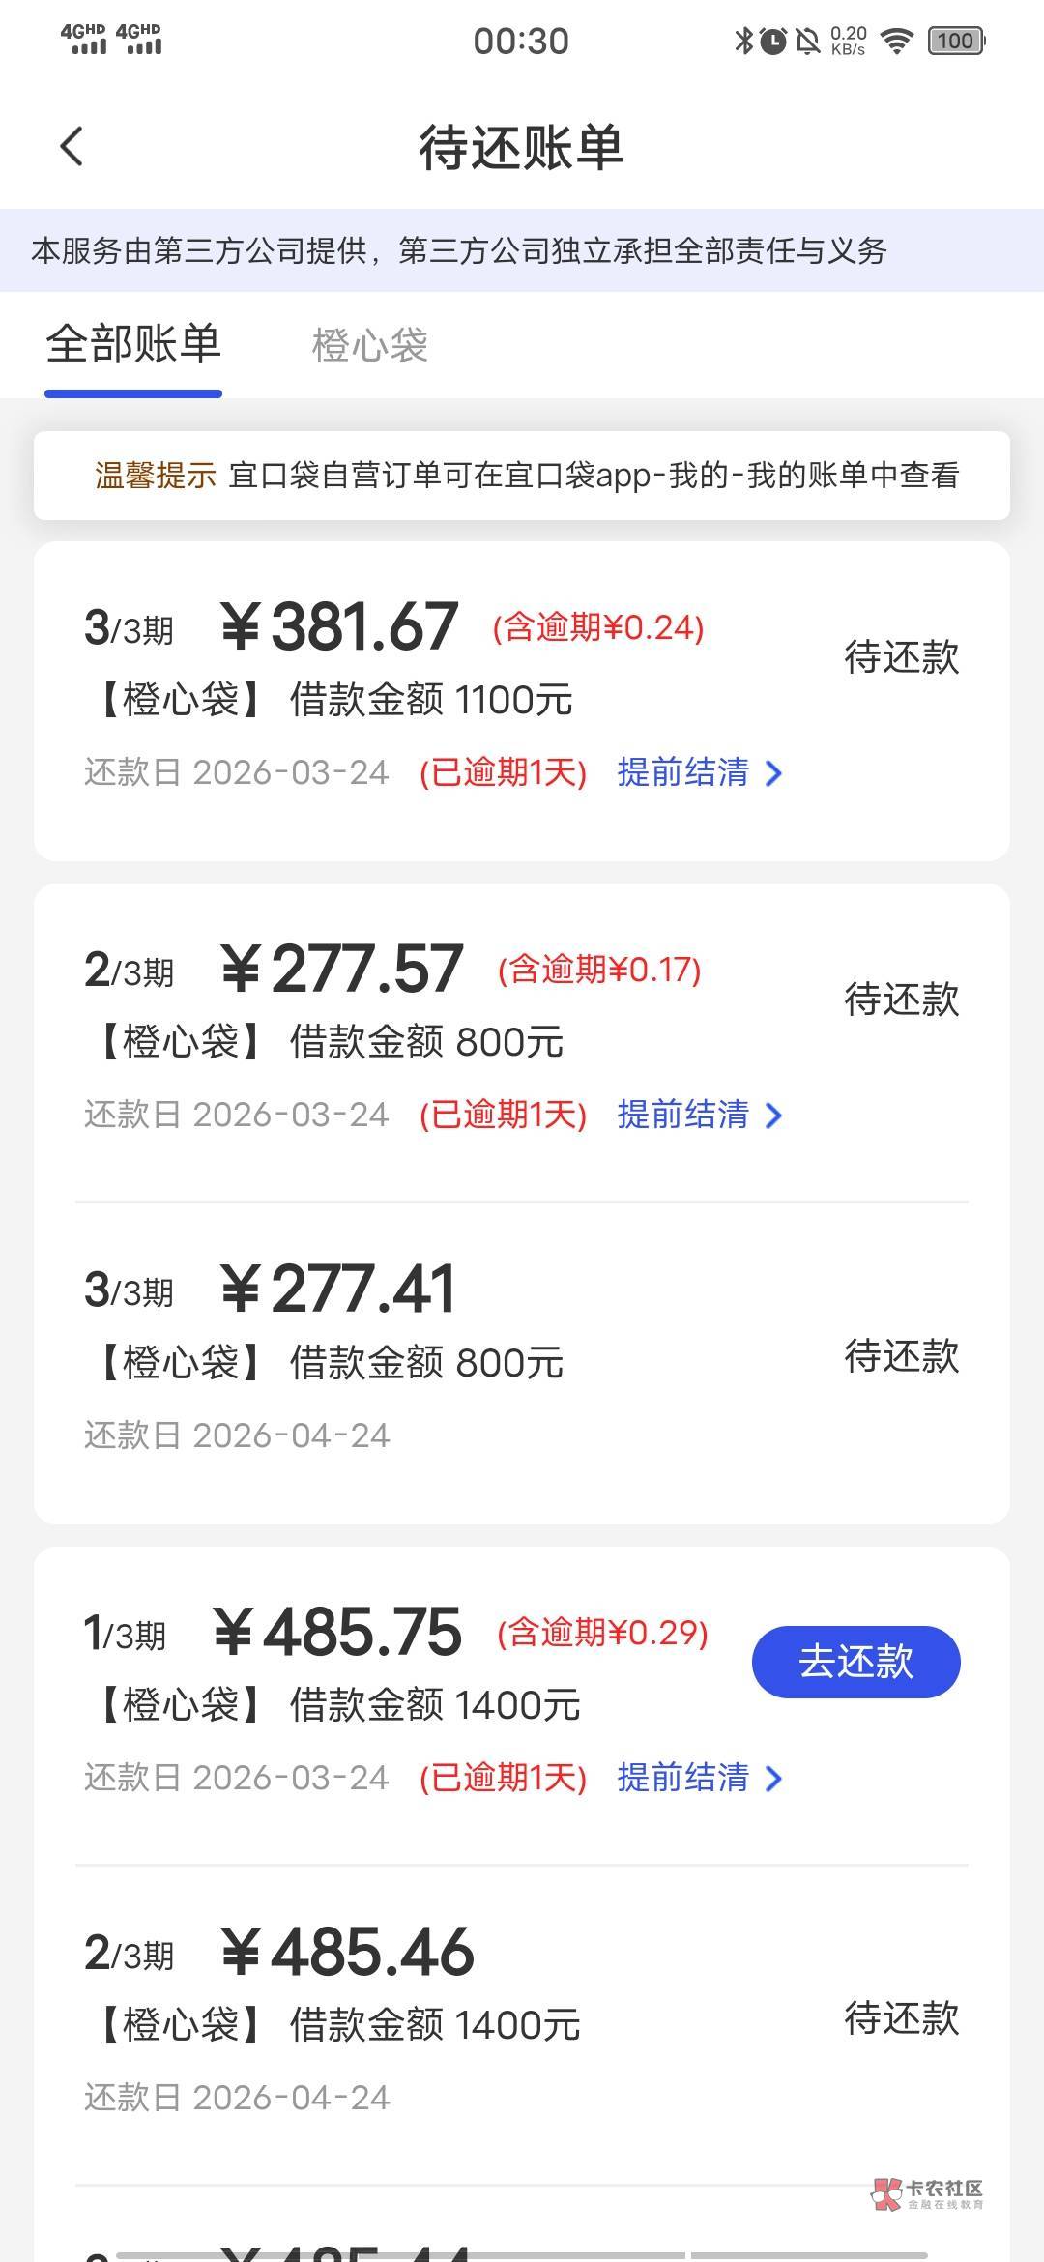Open 提前结清 for the ¥277.57 bill
The width and height of the screenshot is (1044, 2262).
click(x=683, y=1115)
